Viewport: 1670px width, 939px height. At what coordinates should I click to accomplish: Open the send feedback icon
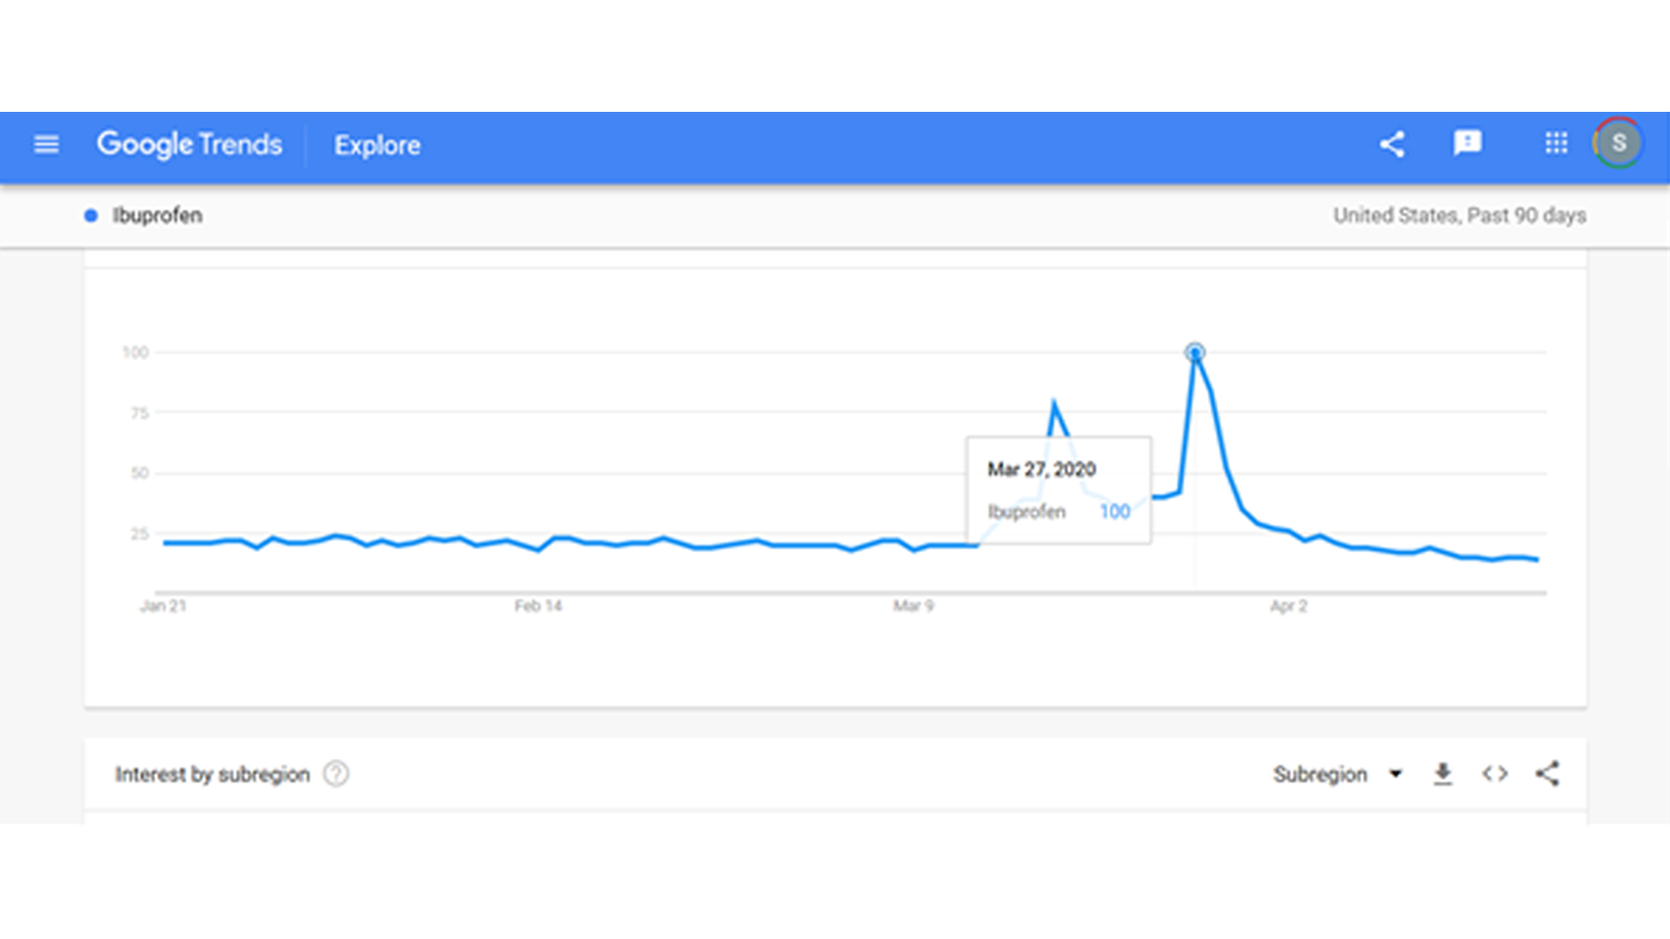pyautogui.click(x=1467, y=144)
